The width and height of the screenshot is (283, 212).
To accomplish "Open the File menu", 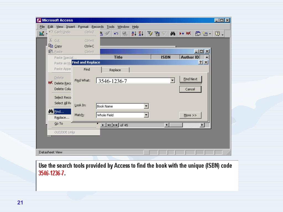I will tap(42, 27).
